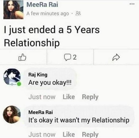Like MeeRa Rai's relationship comment

click(x=69, y=135)
